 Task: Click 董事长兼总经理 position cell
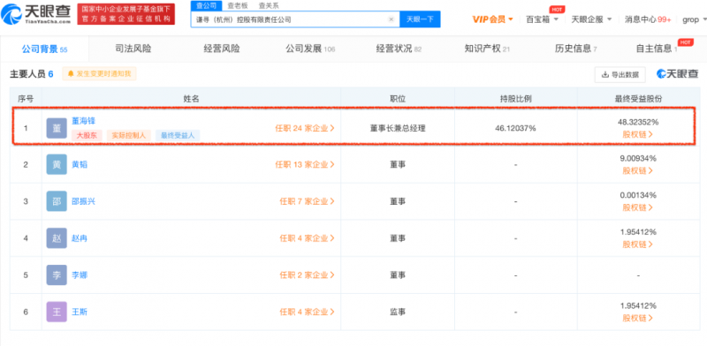[397, 128]
